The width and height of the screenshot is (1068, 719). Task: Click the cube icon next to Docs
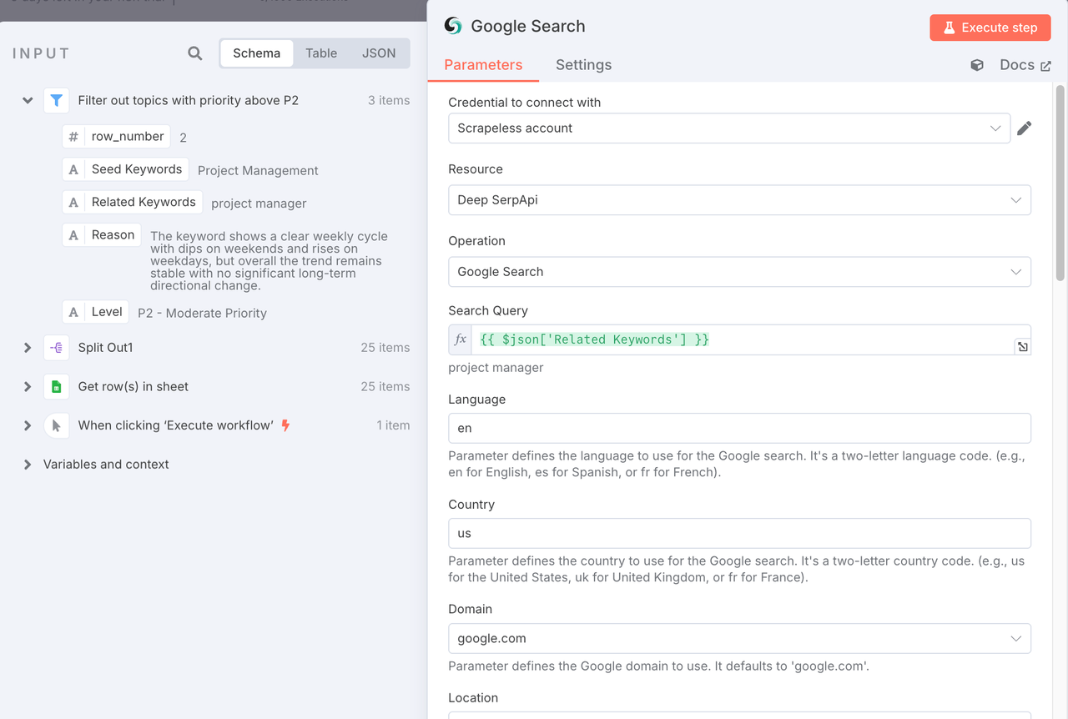pos(977,65)
